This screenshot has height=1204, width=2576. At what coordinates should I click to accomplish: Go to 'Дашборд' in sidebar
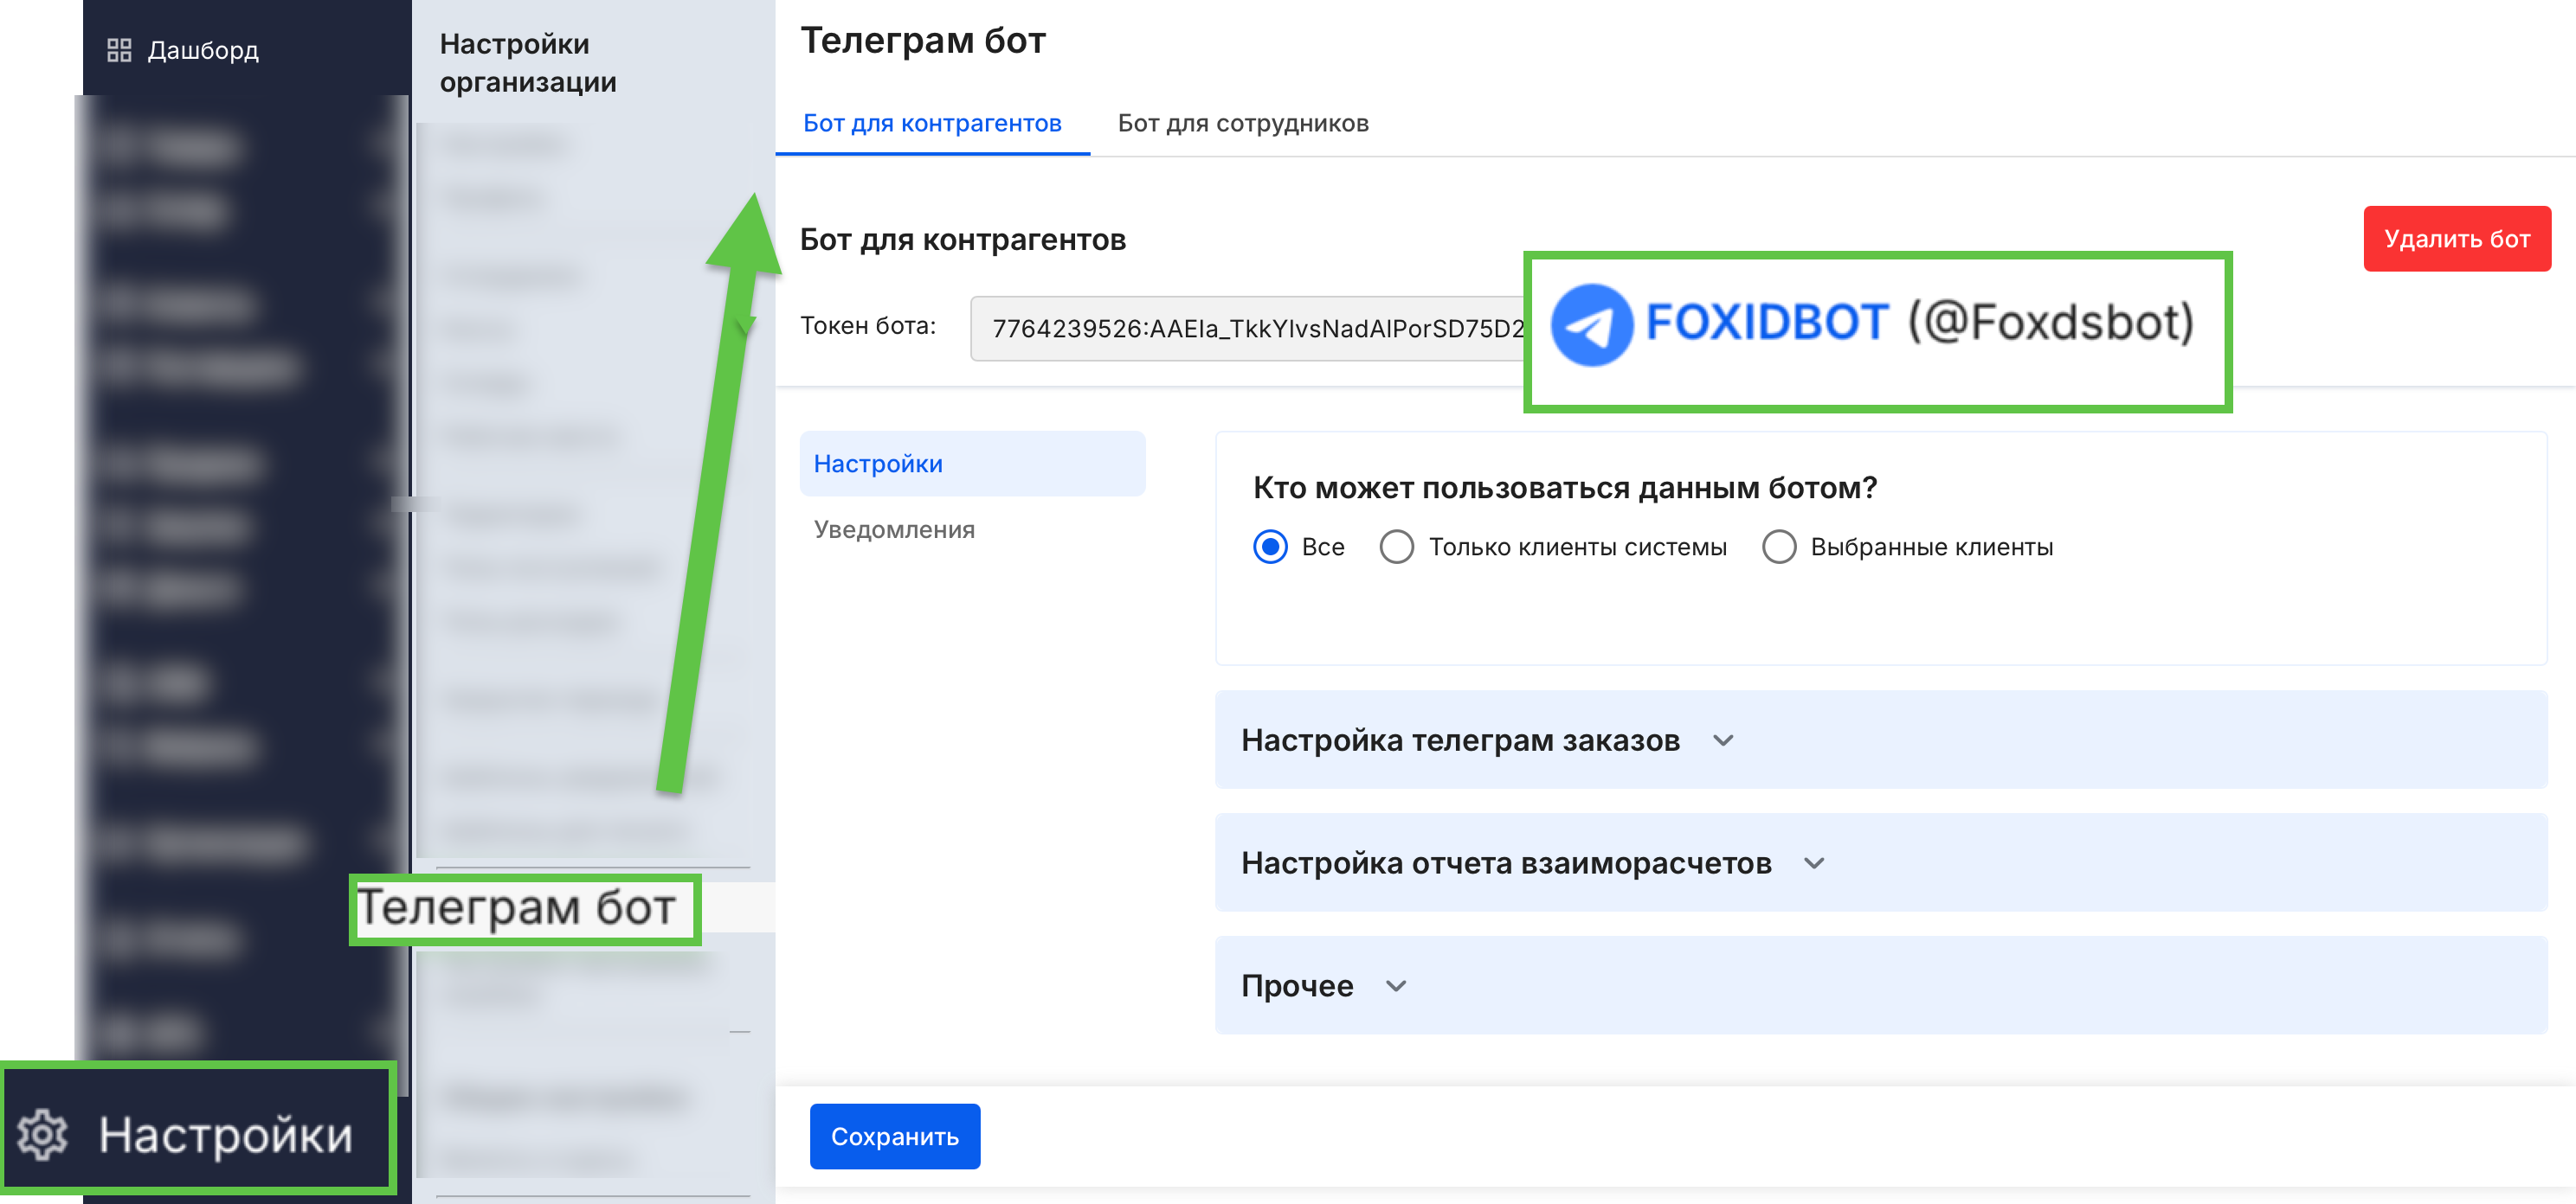point(203,50)
